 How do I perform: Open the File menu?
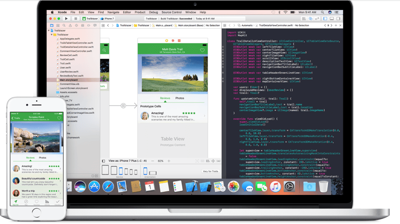pos(73,12)
